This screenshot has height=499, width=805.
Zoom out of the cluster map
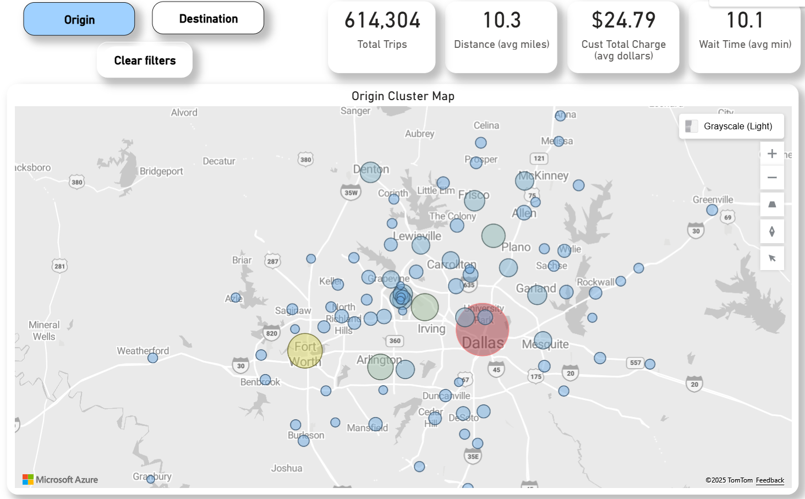pos(772,178)
